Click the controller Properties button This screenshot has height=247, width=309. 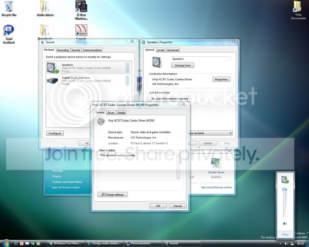pos(221,80)
